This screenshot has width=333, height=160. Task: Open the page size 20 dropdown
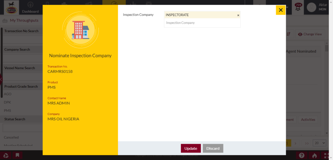tap(319, 143)
